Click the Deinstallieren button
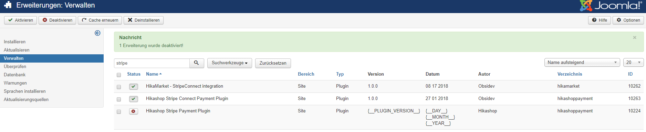 click(144, 20)
